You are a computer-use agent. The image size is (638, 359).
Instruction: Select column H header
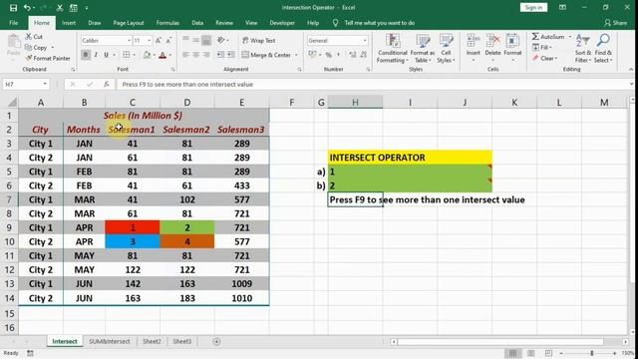[x=355, y=102]
